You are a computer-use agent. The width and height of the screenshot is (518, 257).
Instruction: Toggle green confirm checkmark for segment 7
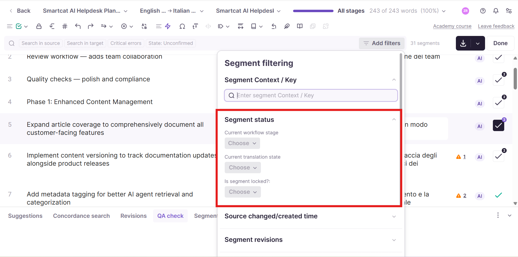click(499, 195)
